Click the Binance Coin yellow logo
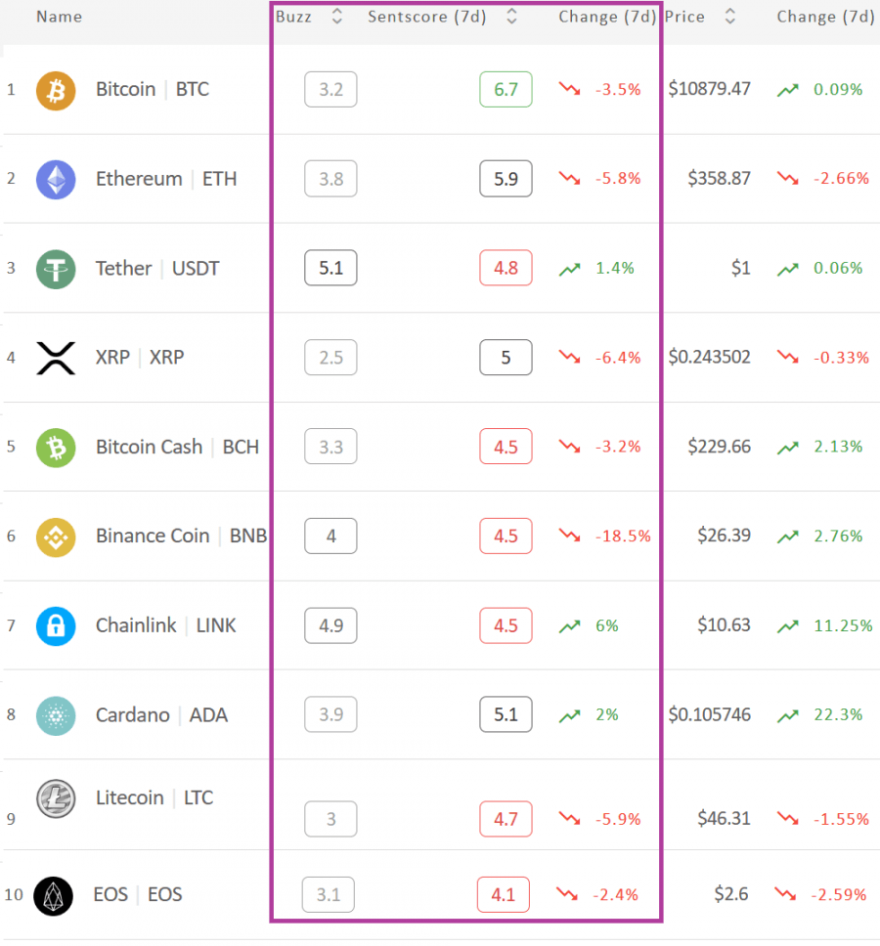Image resolution: width=880 pixels, height=946 pixels. 56,537
